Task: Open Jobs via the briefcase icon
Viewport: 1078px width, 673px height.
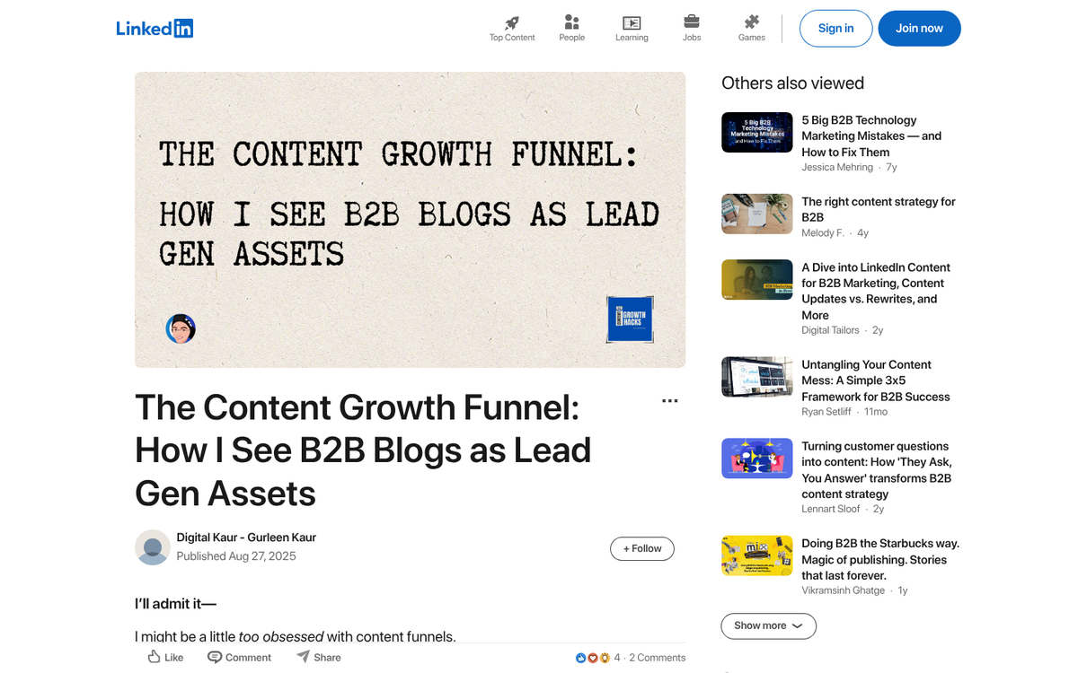Action: (x=692, y=22)
